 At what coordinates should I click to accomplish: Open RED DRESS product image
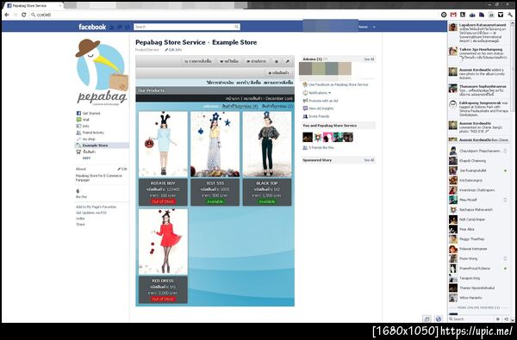click(x=163, y=242)
